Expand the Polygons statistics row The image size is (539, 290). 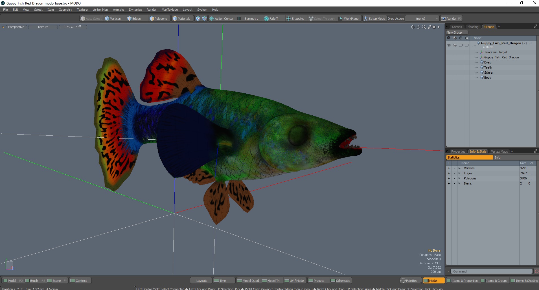pos(459,178)
